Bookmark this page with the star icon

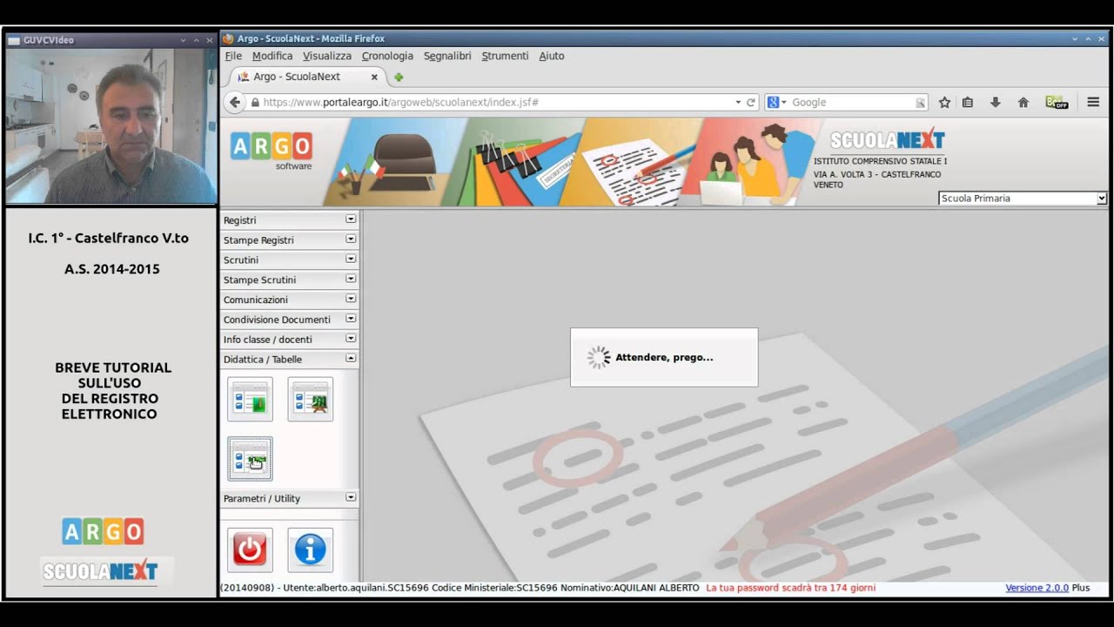944,102
